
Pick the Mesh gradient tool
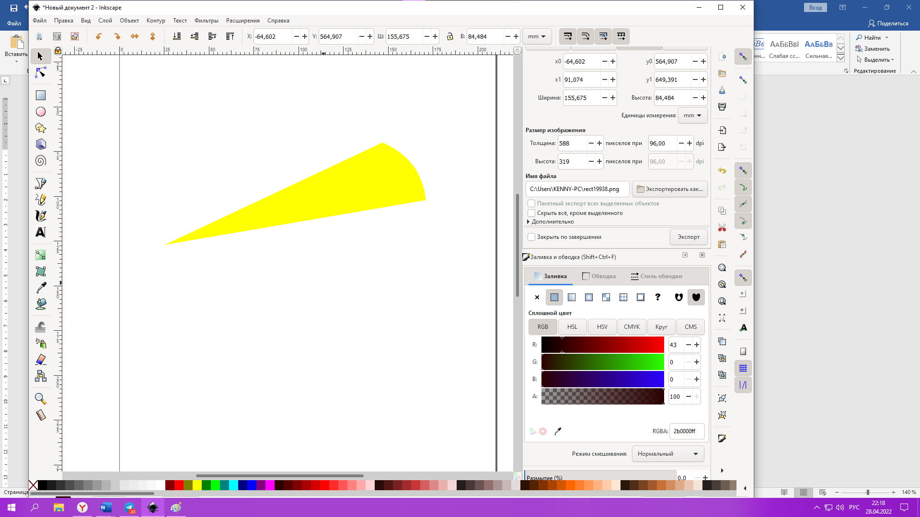pos(40,271)
